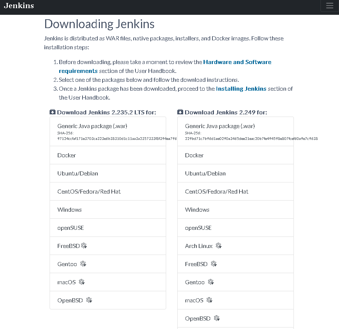Screen dimensions: 339x329
Task: Open OpenBSD in the 2.249 column
Action: [235, 319]
